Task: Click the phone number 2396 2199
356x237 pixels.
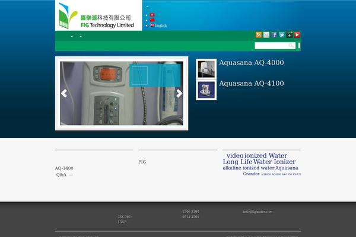Action: tap(190, 212)
